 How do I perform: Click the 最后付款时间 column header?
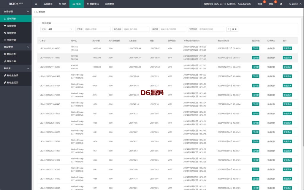click(x=223, y=41)
